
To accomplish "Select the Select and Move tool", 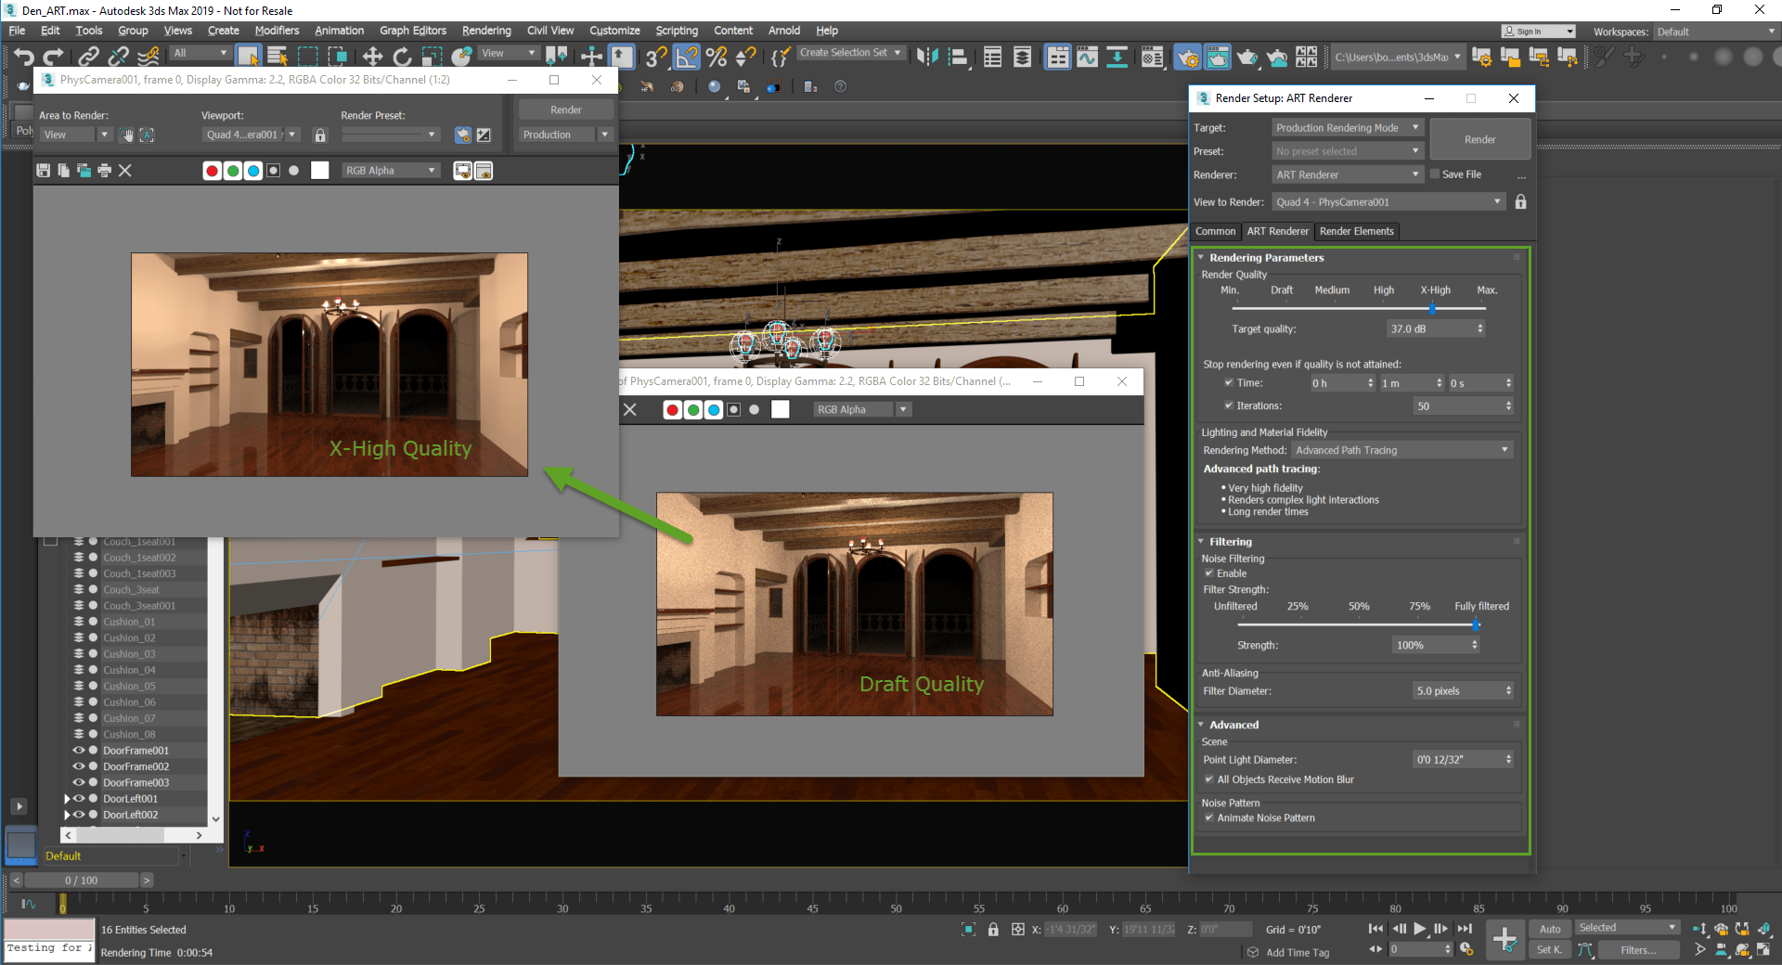I will [372, 56].
